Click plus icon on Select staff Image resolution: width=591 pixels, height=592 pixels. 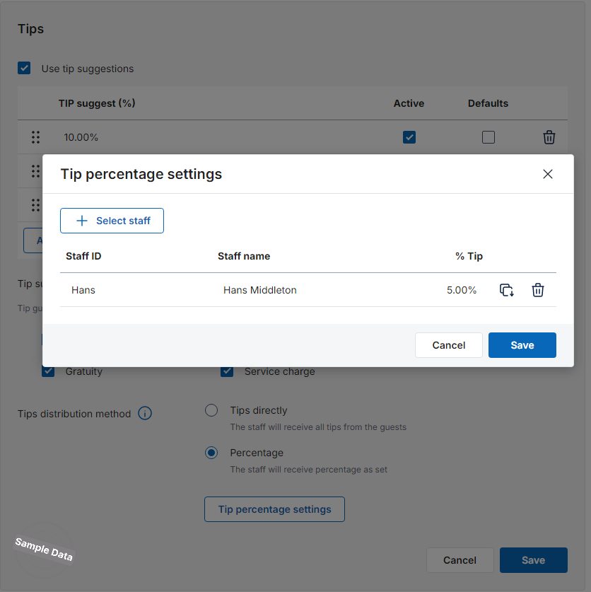point(82,221)
